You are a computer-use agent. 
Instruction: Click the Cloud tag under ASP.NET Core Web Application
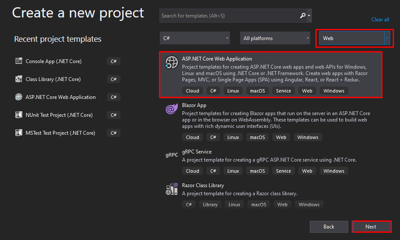click(x=192, y=91)
